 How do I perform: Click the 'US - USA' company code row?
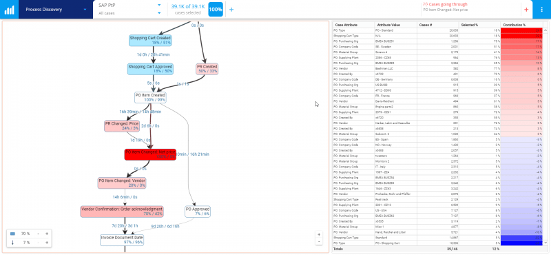[437, 210]
